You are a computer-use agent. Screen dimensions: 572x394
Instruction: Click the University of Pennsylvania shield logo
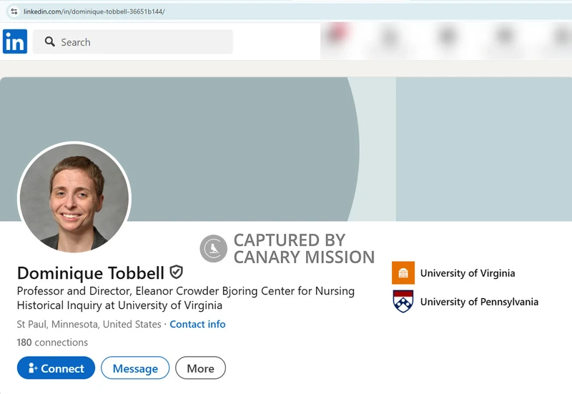coord(403,301)
